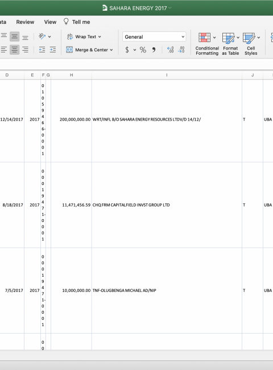
Task: Open the General number format dropdown
Action: click(154, 37)
